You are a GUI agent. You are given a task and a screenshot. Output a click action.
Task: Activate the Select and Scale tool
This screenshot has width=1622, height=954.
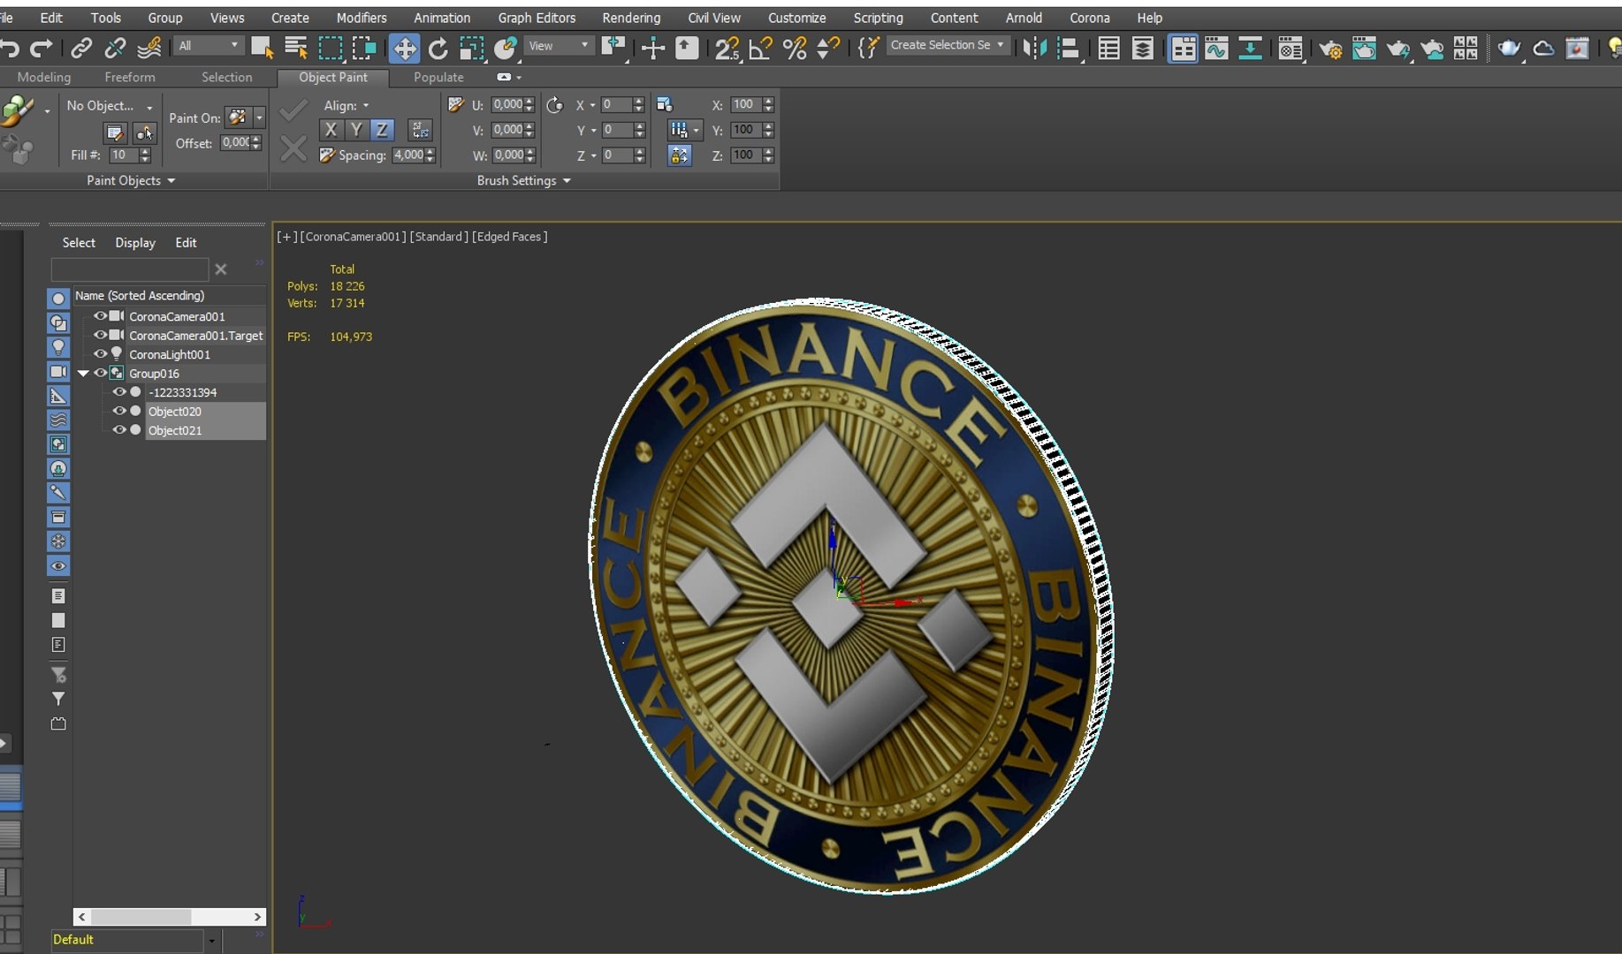click(x=471, y=48)
